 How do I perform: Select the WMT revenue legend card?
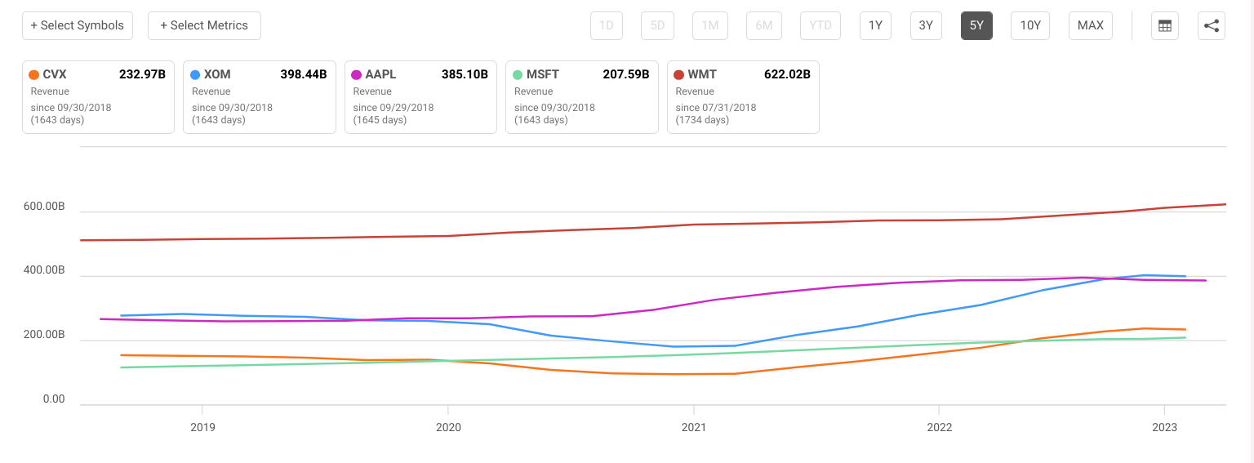tap(743, 96)
